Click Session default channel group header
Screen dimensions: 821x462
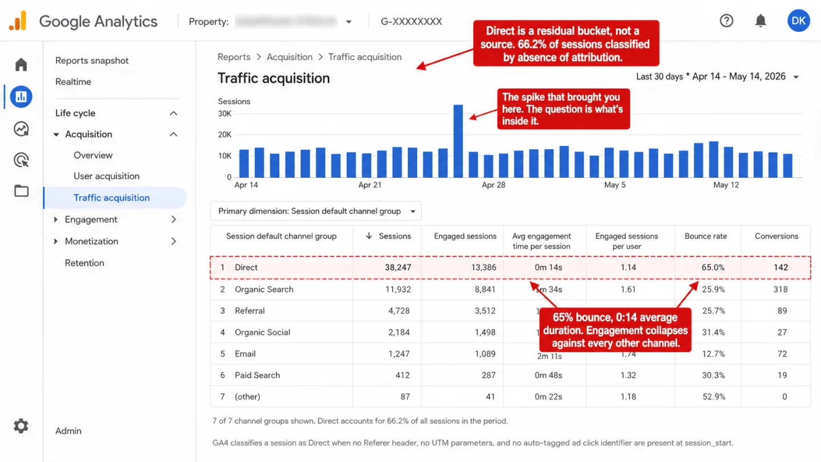tap(281, 236)
